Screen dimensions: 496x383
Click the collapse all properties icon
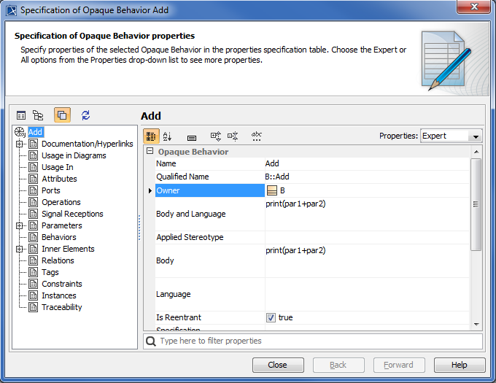233,136
